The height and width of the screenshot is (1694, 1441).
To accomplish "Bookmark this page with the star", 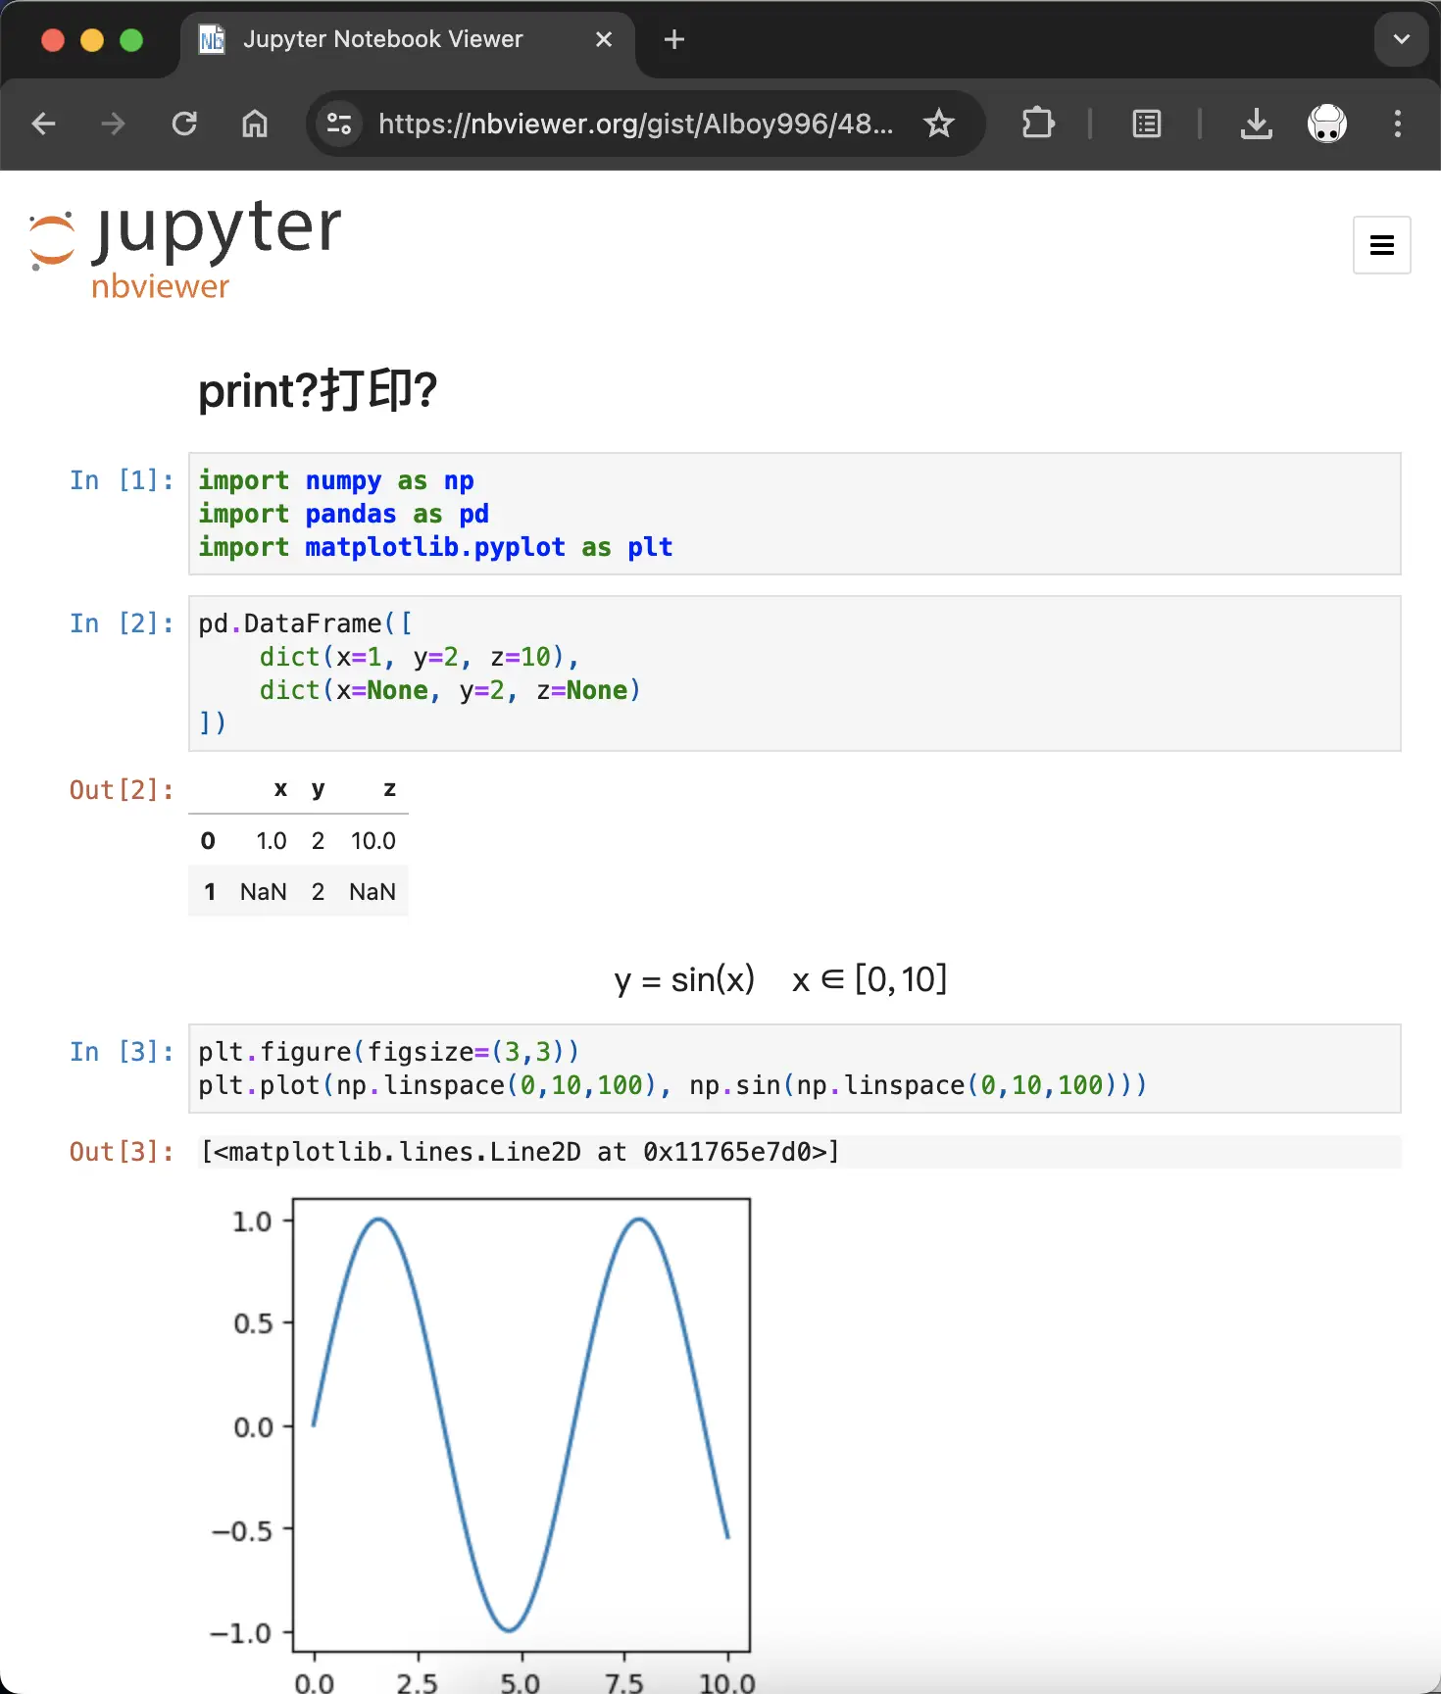I will (938, 124).
